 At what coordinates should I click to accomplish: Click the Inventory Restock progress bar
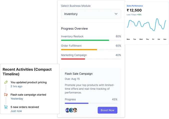91,40
